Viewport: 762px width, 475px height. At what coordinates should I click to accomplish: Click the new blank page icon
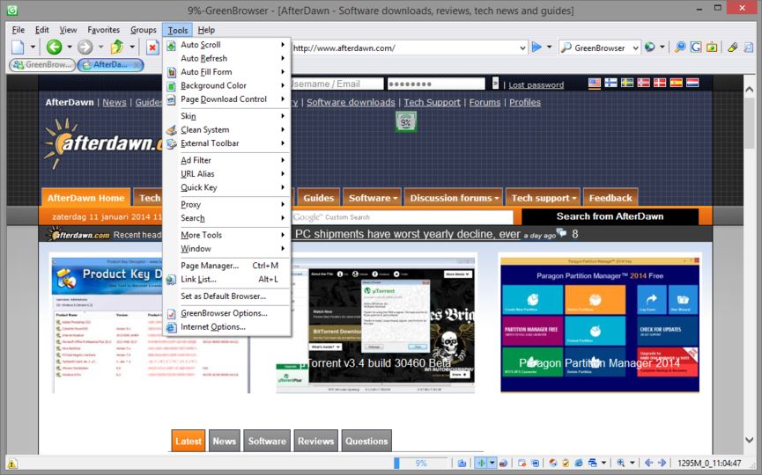point(18,47)
